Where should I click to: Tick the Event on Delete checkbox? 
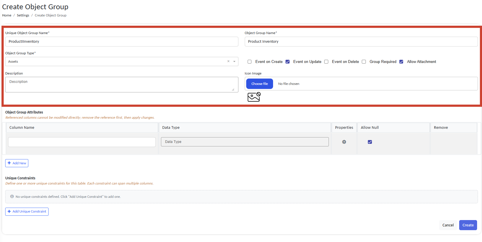[326, 62]
